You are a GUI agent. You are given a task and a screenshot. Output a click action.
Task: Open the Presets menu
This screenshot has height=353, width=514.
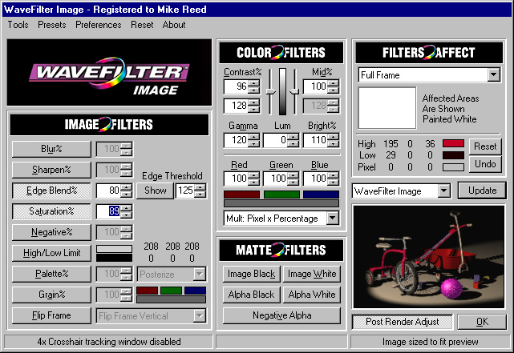(52, 25)
